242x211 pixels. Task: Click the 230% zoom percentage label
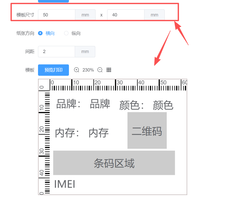click(x=88, y=70)
